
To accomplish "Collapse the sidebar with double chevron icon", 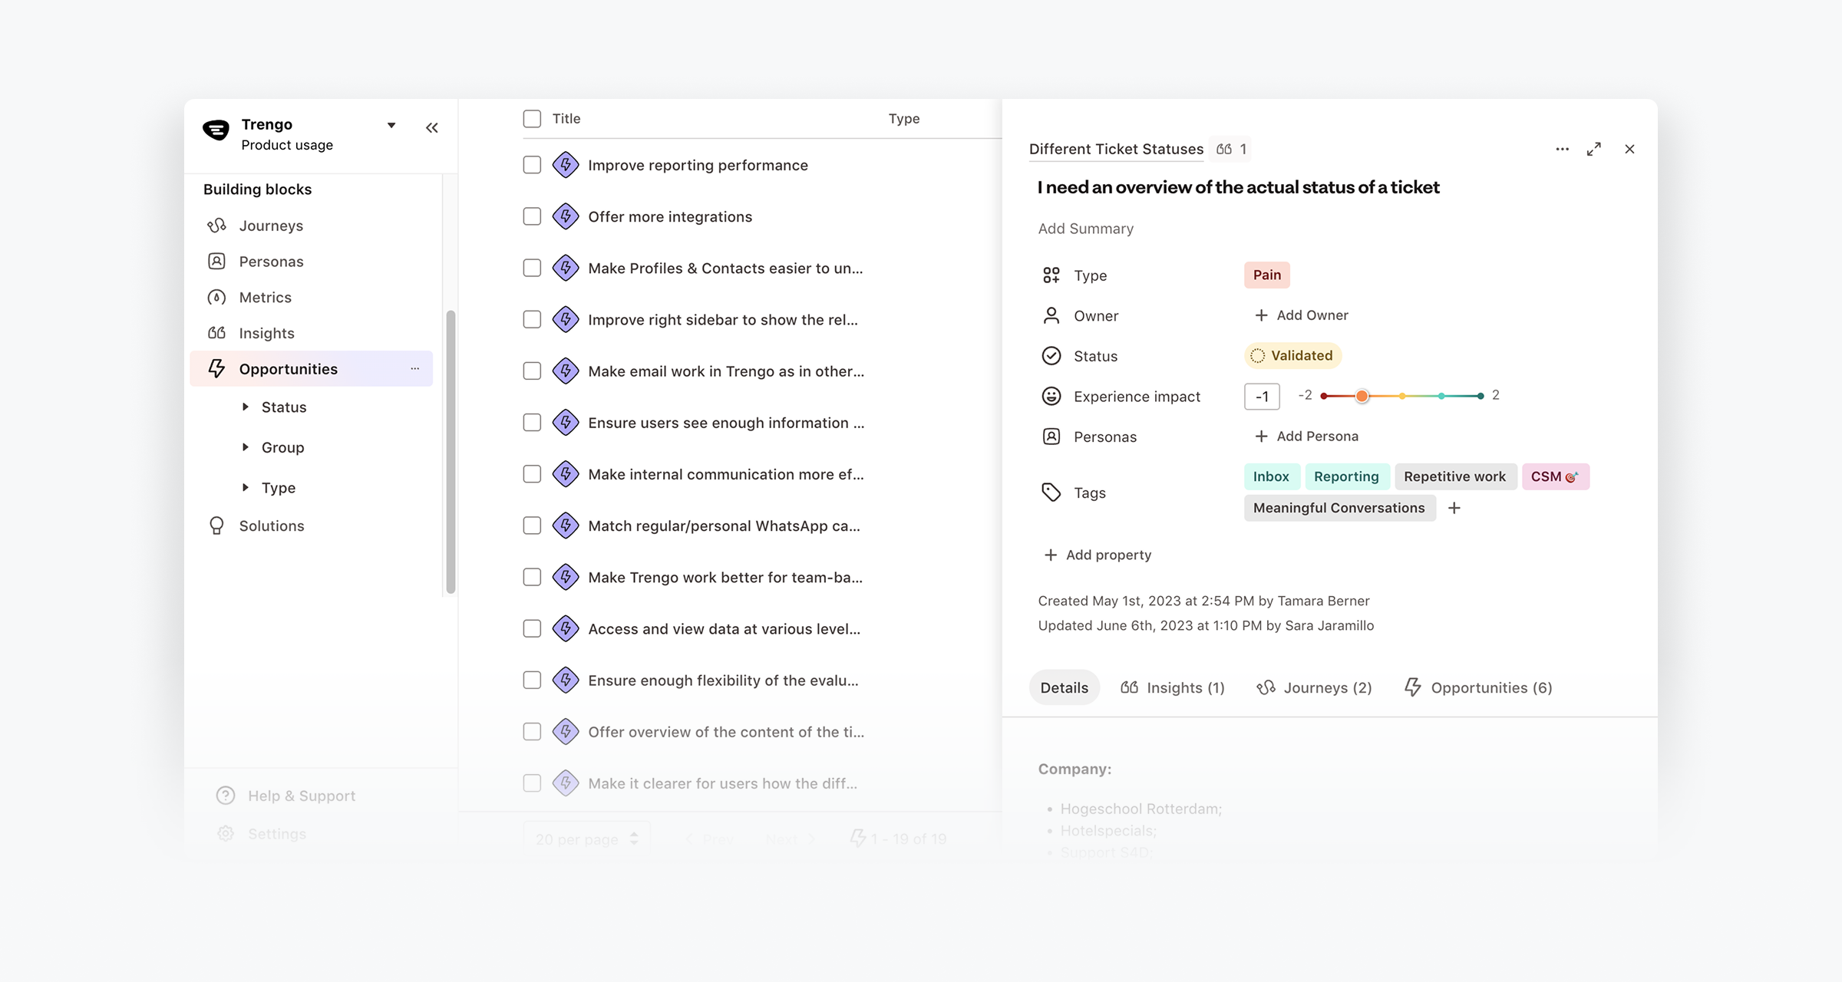I will click(x=432, y=128).
